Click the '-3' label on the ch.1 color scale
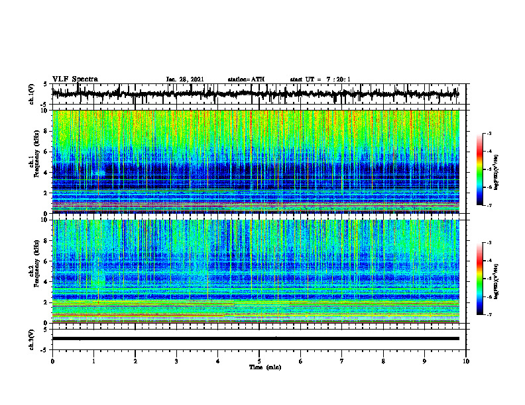The image size is (525, 405). coord(489,133)
